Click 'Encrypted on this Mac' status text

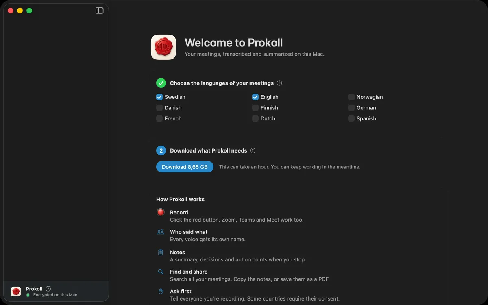pyautogui.click(x=55, y=295)
